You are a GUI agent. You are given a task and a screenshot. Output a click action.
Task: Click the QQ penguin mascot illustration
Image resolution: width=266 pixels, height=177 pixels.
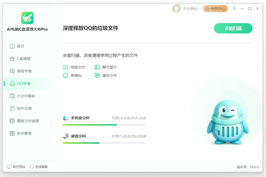pyautogui.click(x=228, y=122)
